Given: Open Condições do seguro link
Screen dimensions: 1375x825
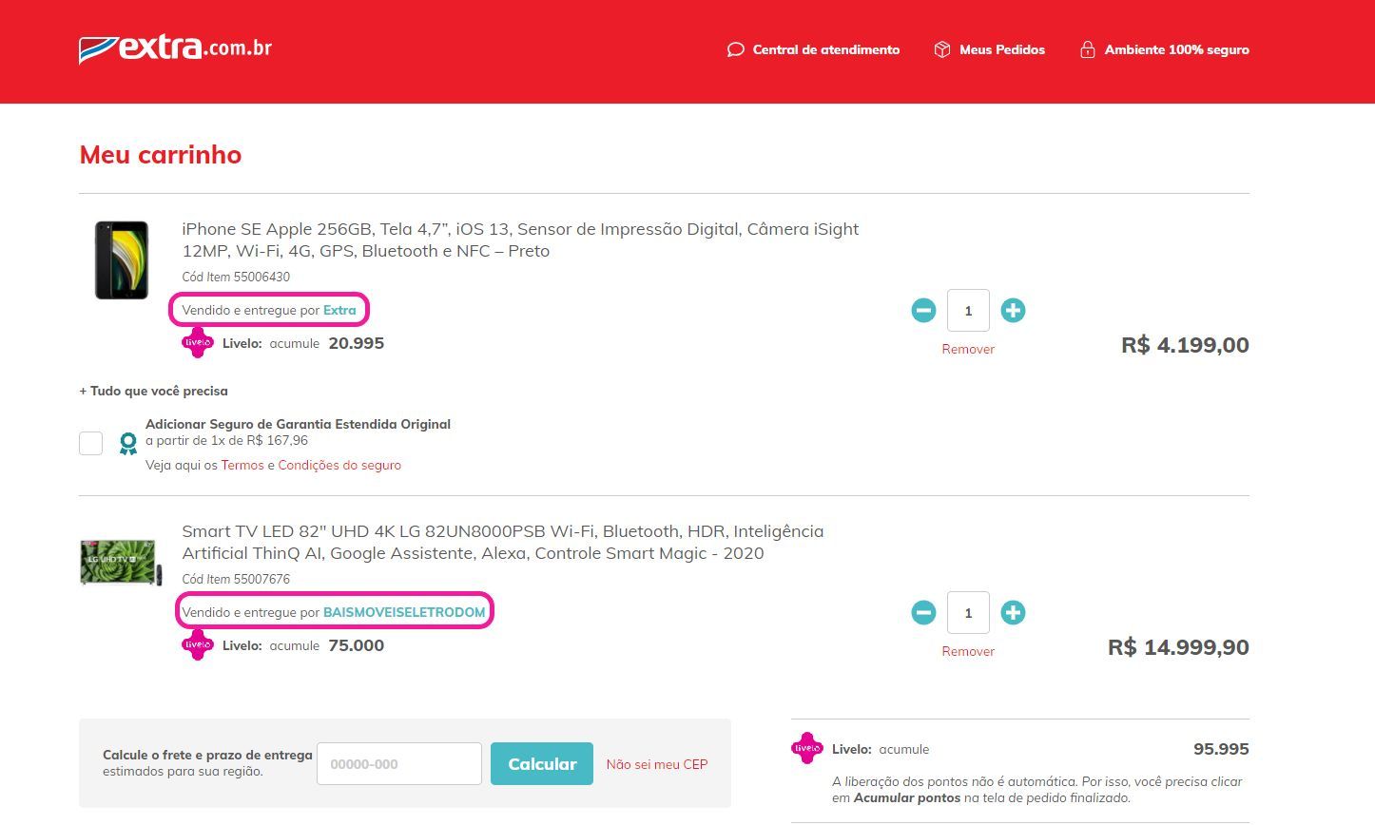Looking at the screenshot, I should [339, 465].
